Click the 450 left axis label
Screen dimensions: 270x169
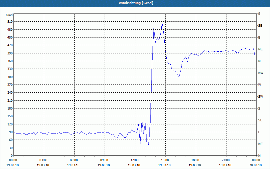[10, 38]
